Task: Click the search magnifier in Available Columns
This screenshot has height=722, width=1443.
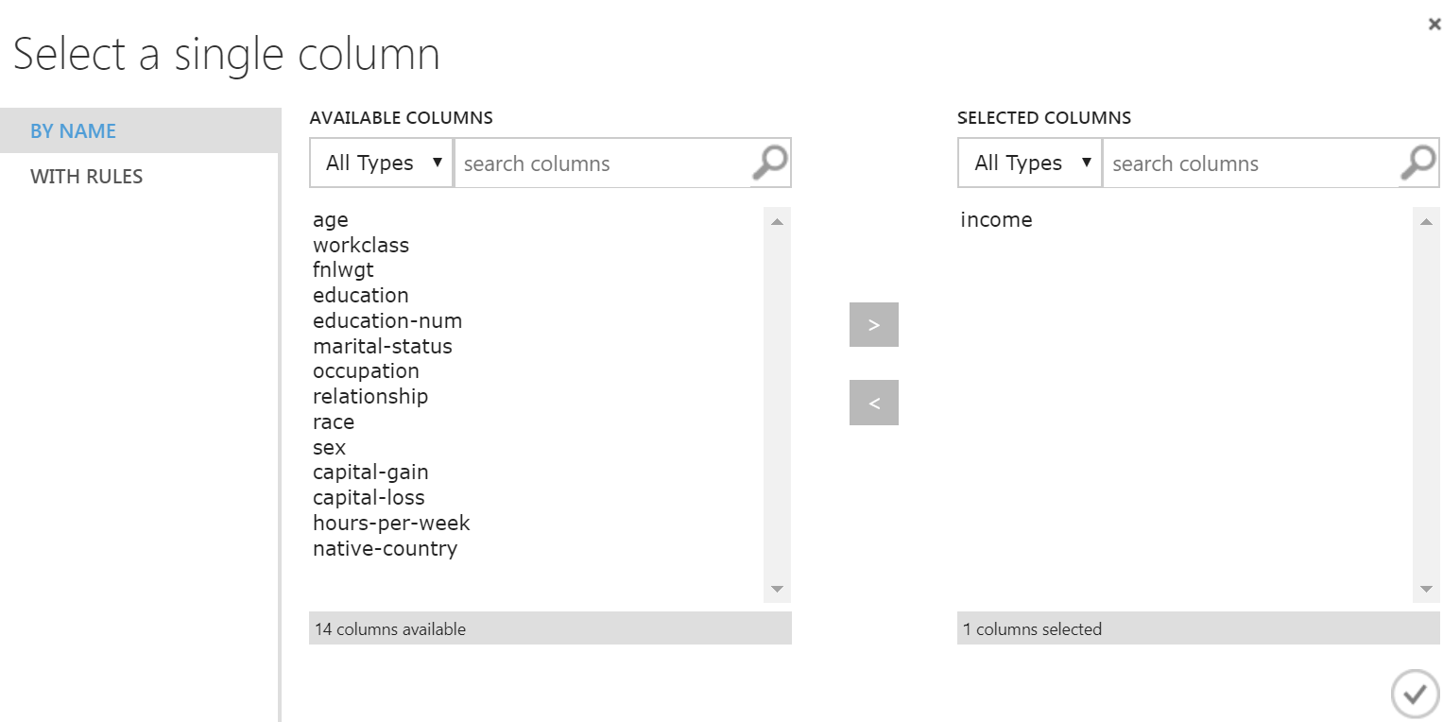Action: click(x=770, y=163)
